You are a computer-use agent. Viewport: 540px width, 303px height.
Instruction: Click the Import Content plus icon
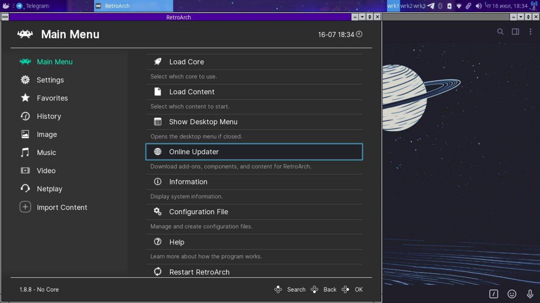click(x=25, y=207)
